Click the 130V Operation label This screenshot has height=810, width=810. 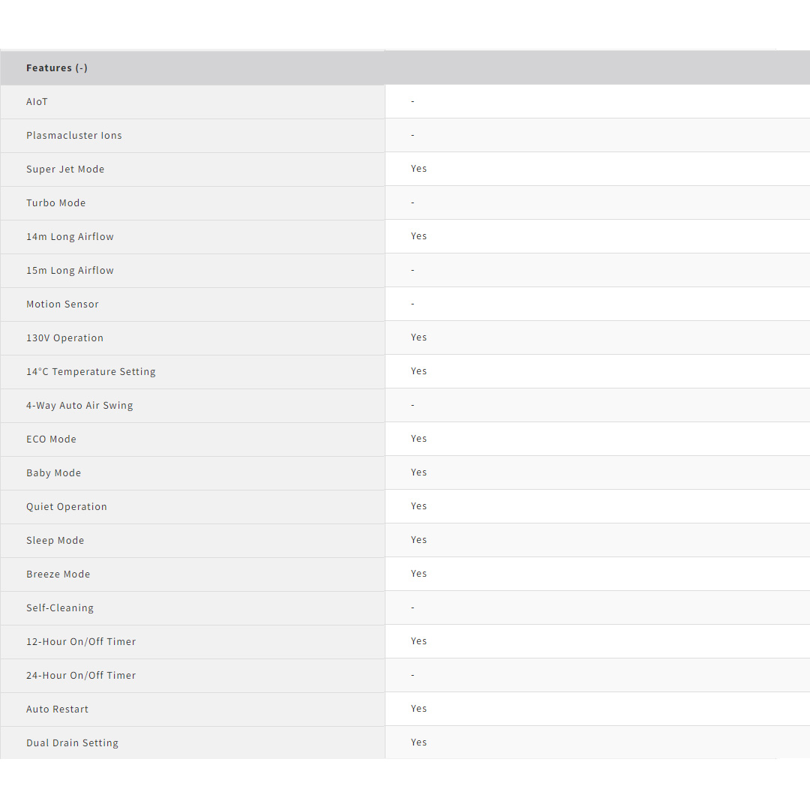tap(65, 338)
